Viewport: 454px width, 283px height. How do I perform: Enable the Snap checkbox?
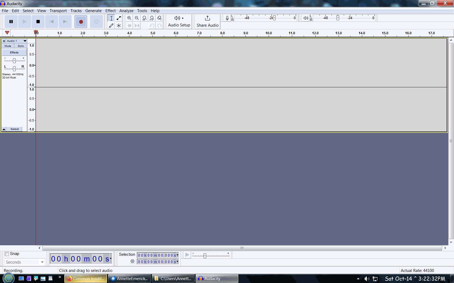pos(7,254)
